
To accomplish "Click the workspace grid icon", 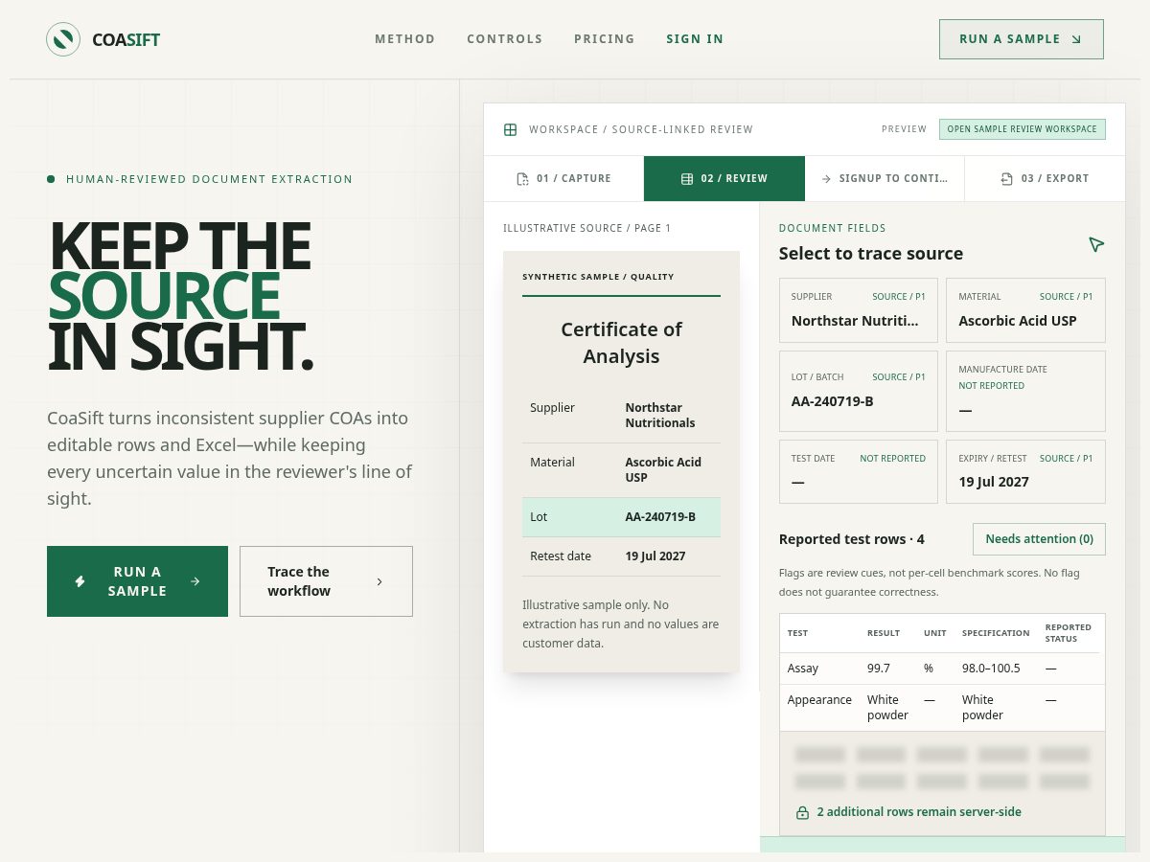I will [511, 129].
